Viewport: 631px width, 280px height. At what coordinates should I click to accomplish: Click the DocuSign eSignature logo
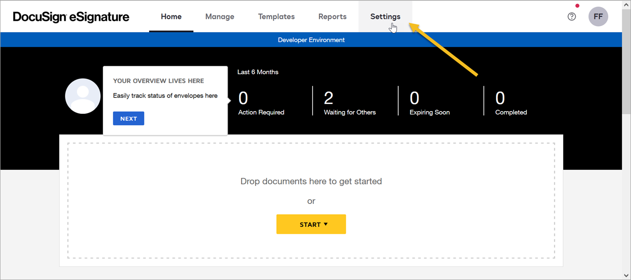[x=71, y=17]
